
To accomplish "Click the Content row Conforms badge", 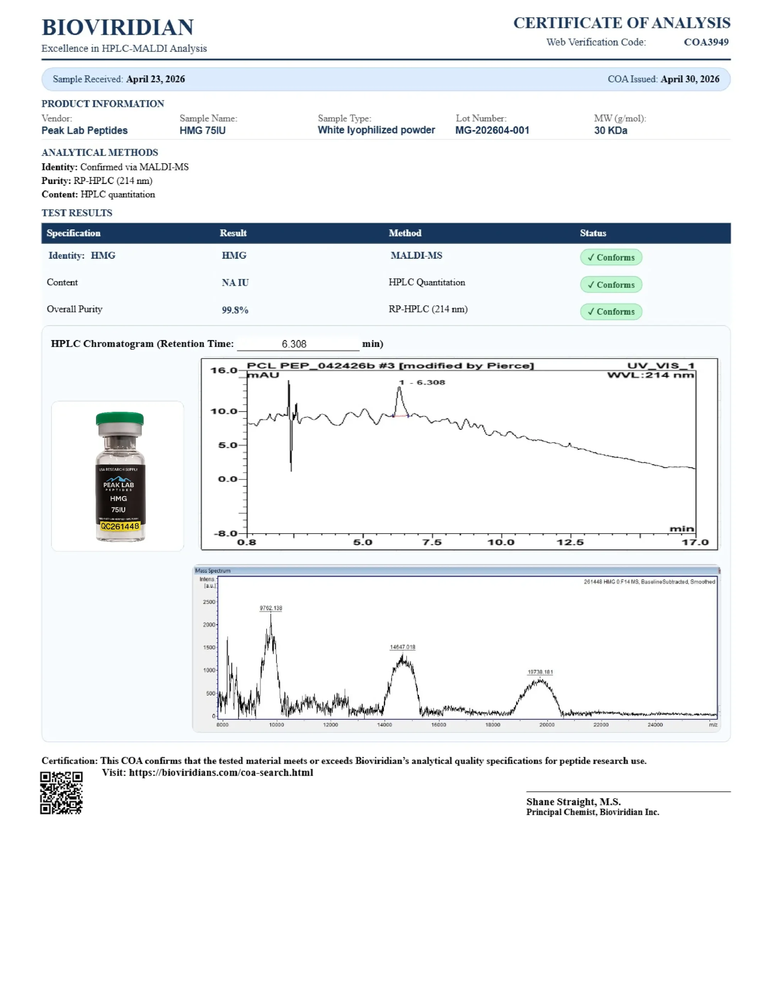I will tap(611, 284).
